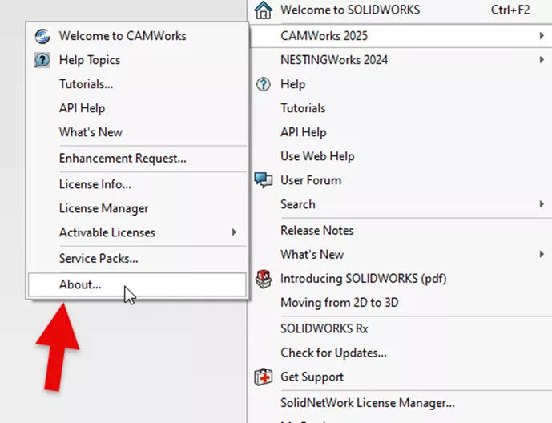Choose Help in the SOLIDWORKS Help menu
Screen dimensions: 552x423
pyautogui.click(x=401, y=84)
